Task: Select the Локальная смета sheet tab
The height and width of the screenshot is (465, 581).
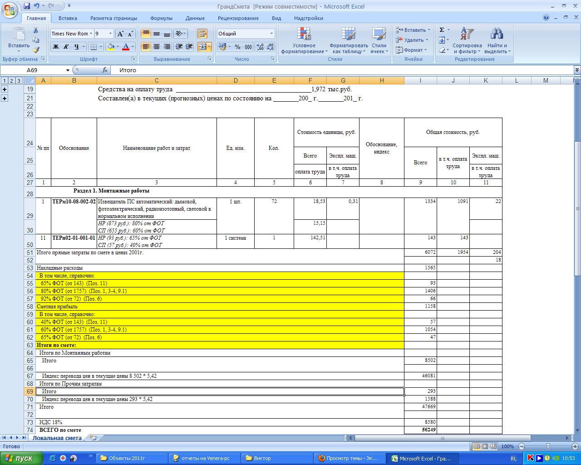Action: tap(57, 438)
